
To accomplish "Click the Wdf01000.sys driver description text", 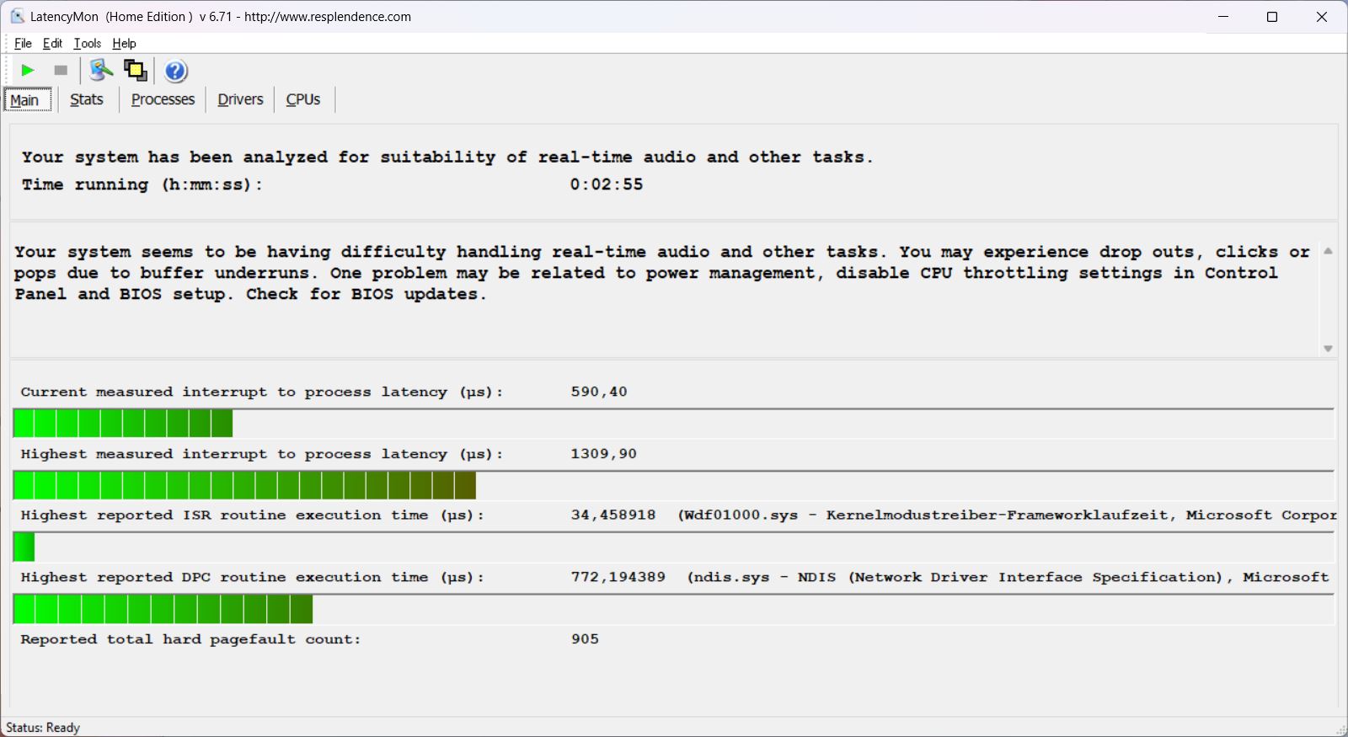I will click(x=1007, y=515).
